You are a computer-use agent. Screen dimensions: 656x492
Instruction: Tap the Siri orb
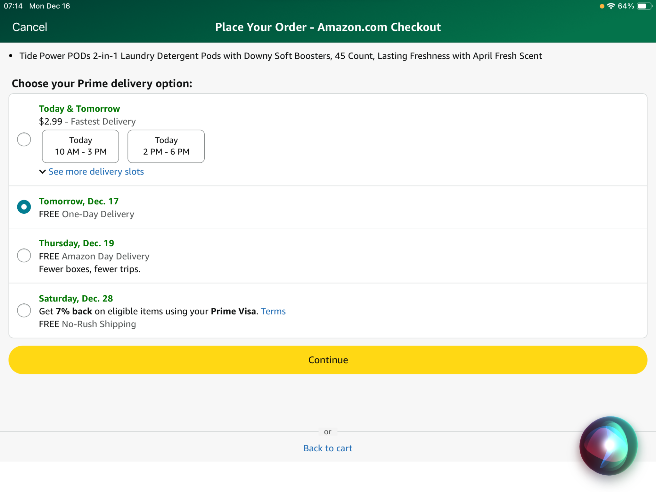(608, 446)
